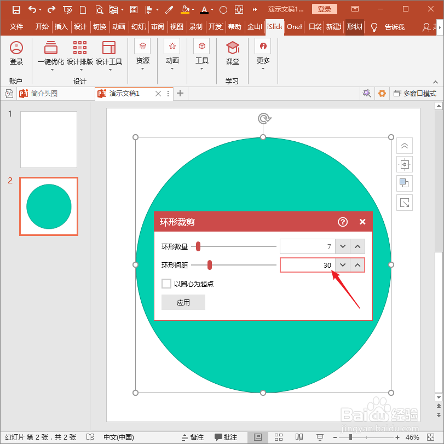Screen dimensions: 444x444
Task: Click the 登录 button in title bar
Action: (325, 9)
